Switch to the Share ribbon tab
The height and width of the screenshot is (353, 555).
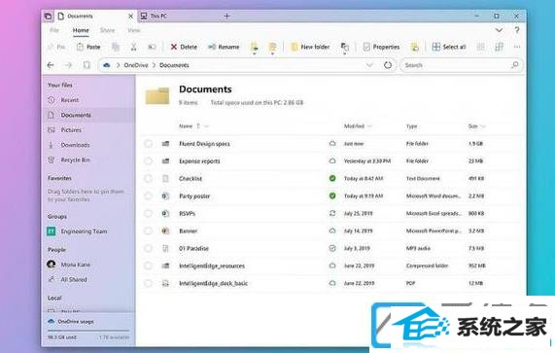point(107,30)
